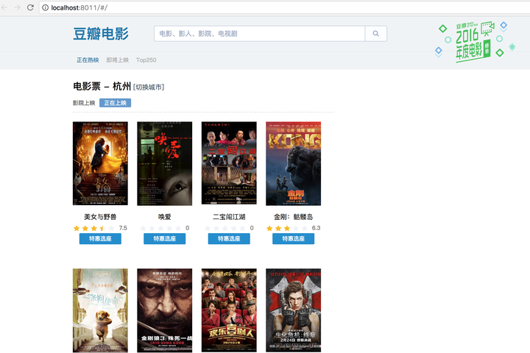Viewport: 530px width, 353px height.
Task: Switch to the 即将上映 tab
Action: (118, 60)
